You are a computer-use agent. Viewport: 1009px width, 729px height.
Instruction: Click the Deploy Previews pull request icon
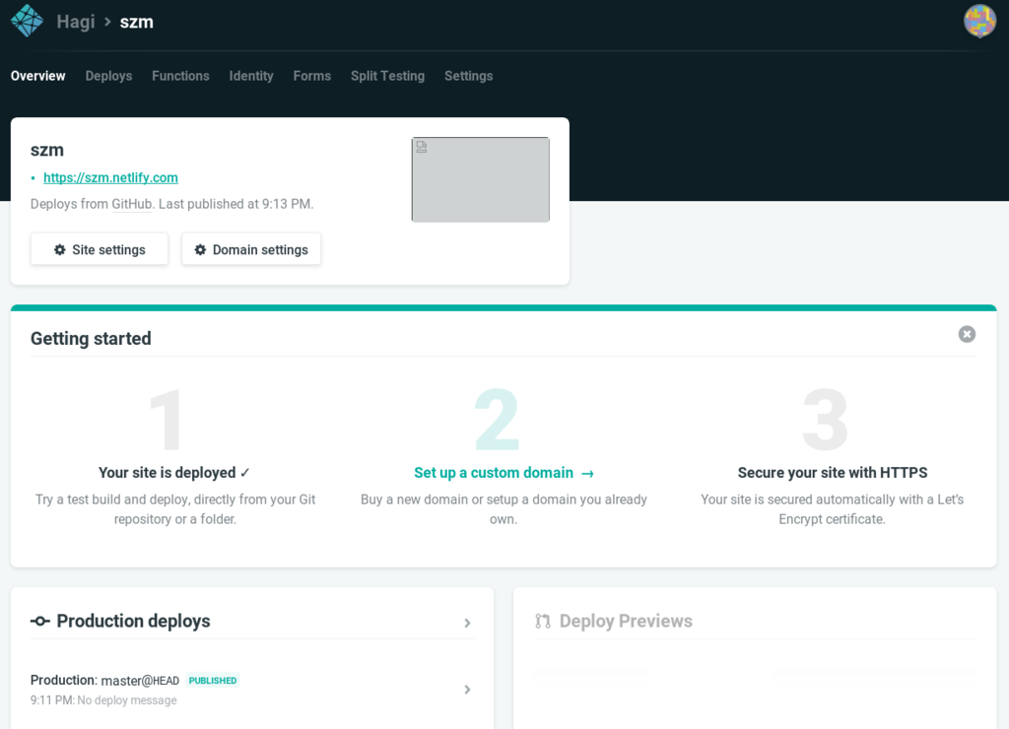click(543, 621)
